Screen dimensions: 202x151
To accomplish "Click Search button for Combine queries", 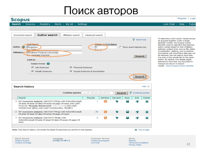I will (121, 93).
